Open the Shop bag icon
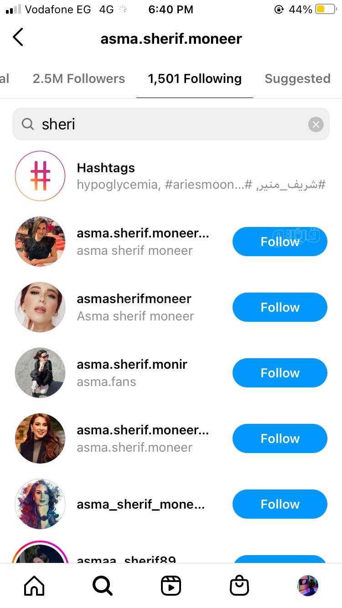 [x=239, y=586]
